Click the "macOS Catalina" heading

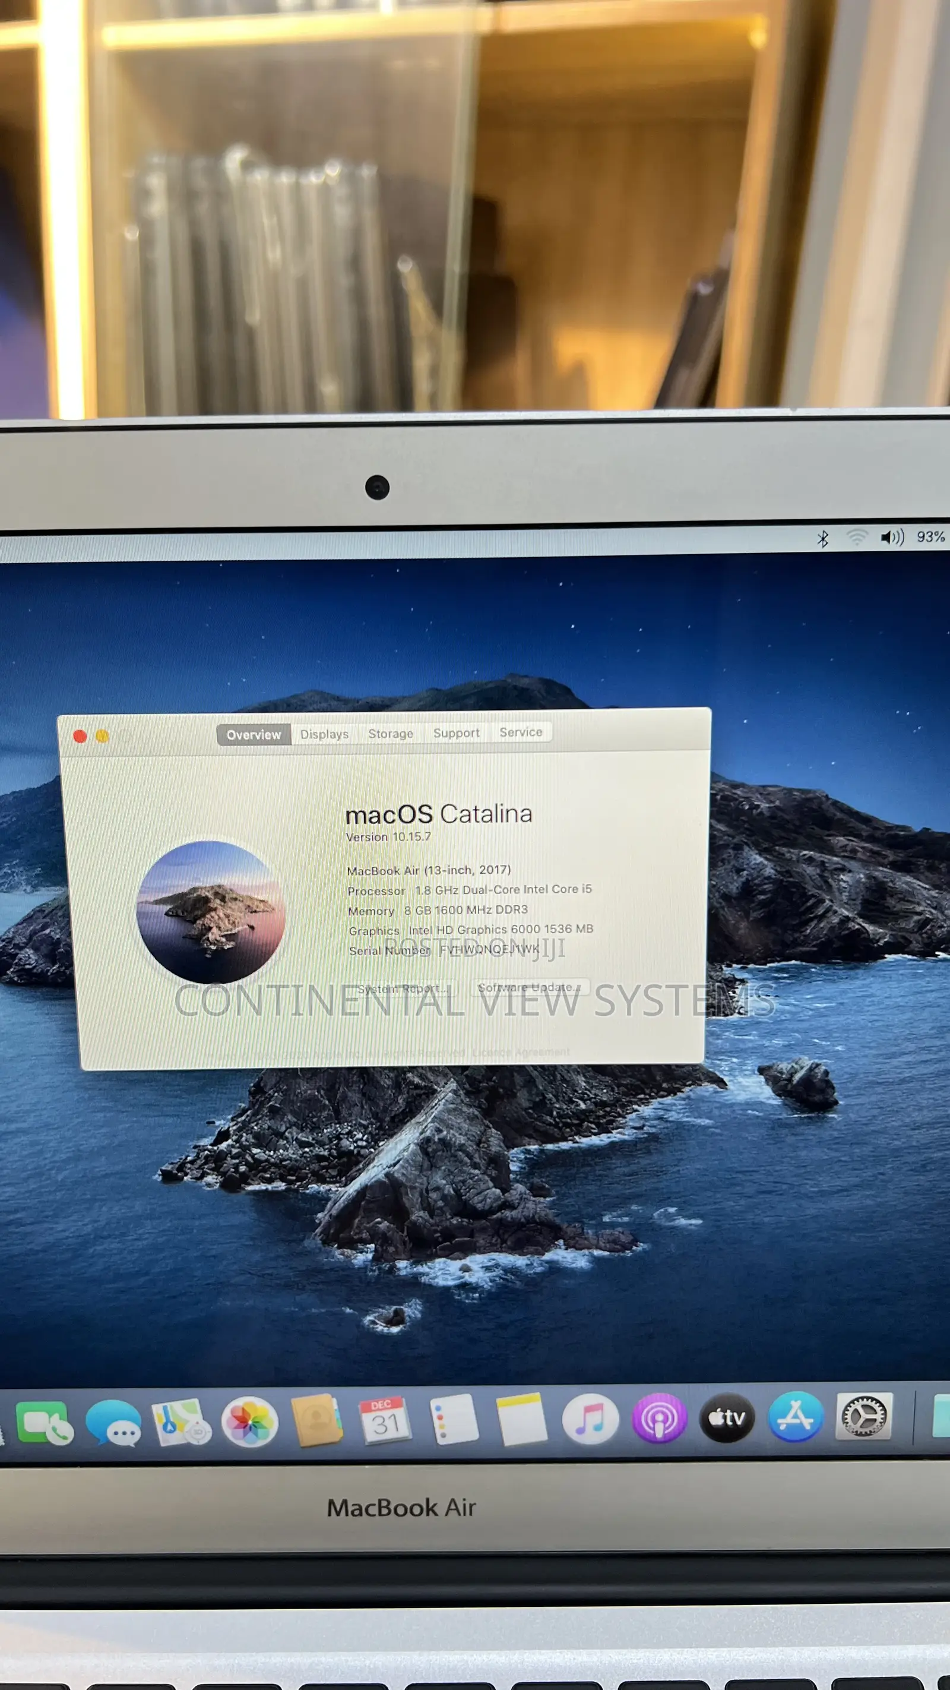(x=439, y=814)
